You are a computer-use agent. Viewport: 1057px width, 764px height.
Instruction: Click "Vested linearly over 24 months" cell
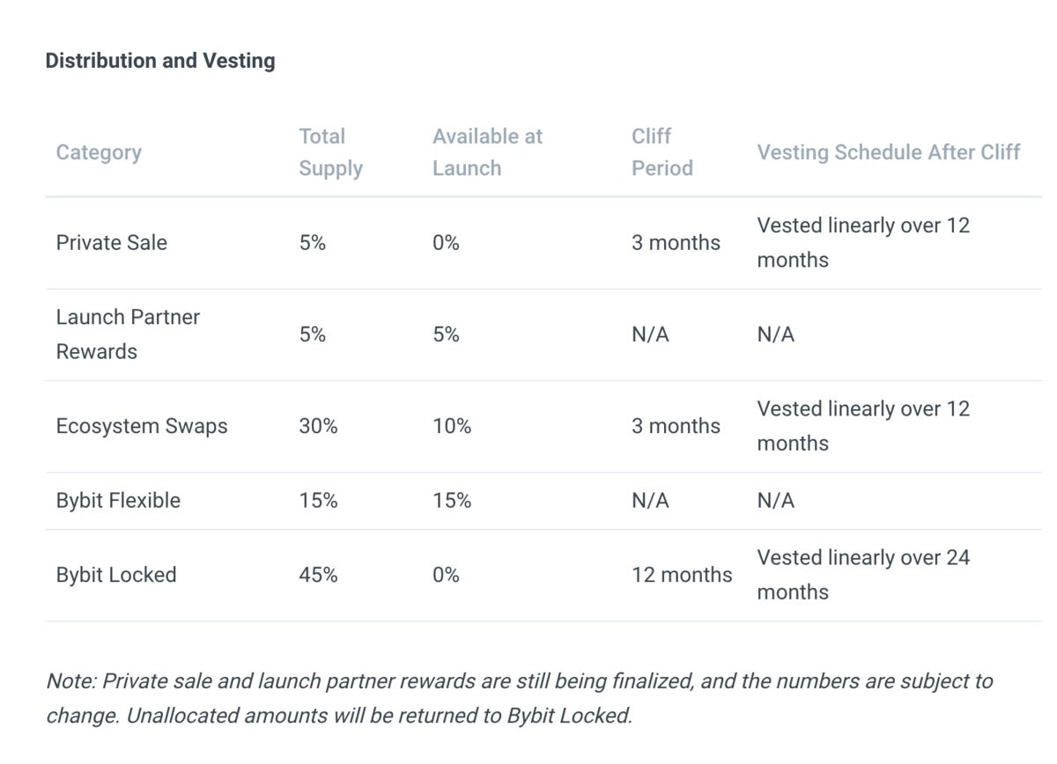[x=863, y=575]
